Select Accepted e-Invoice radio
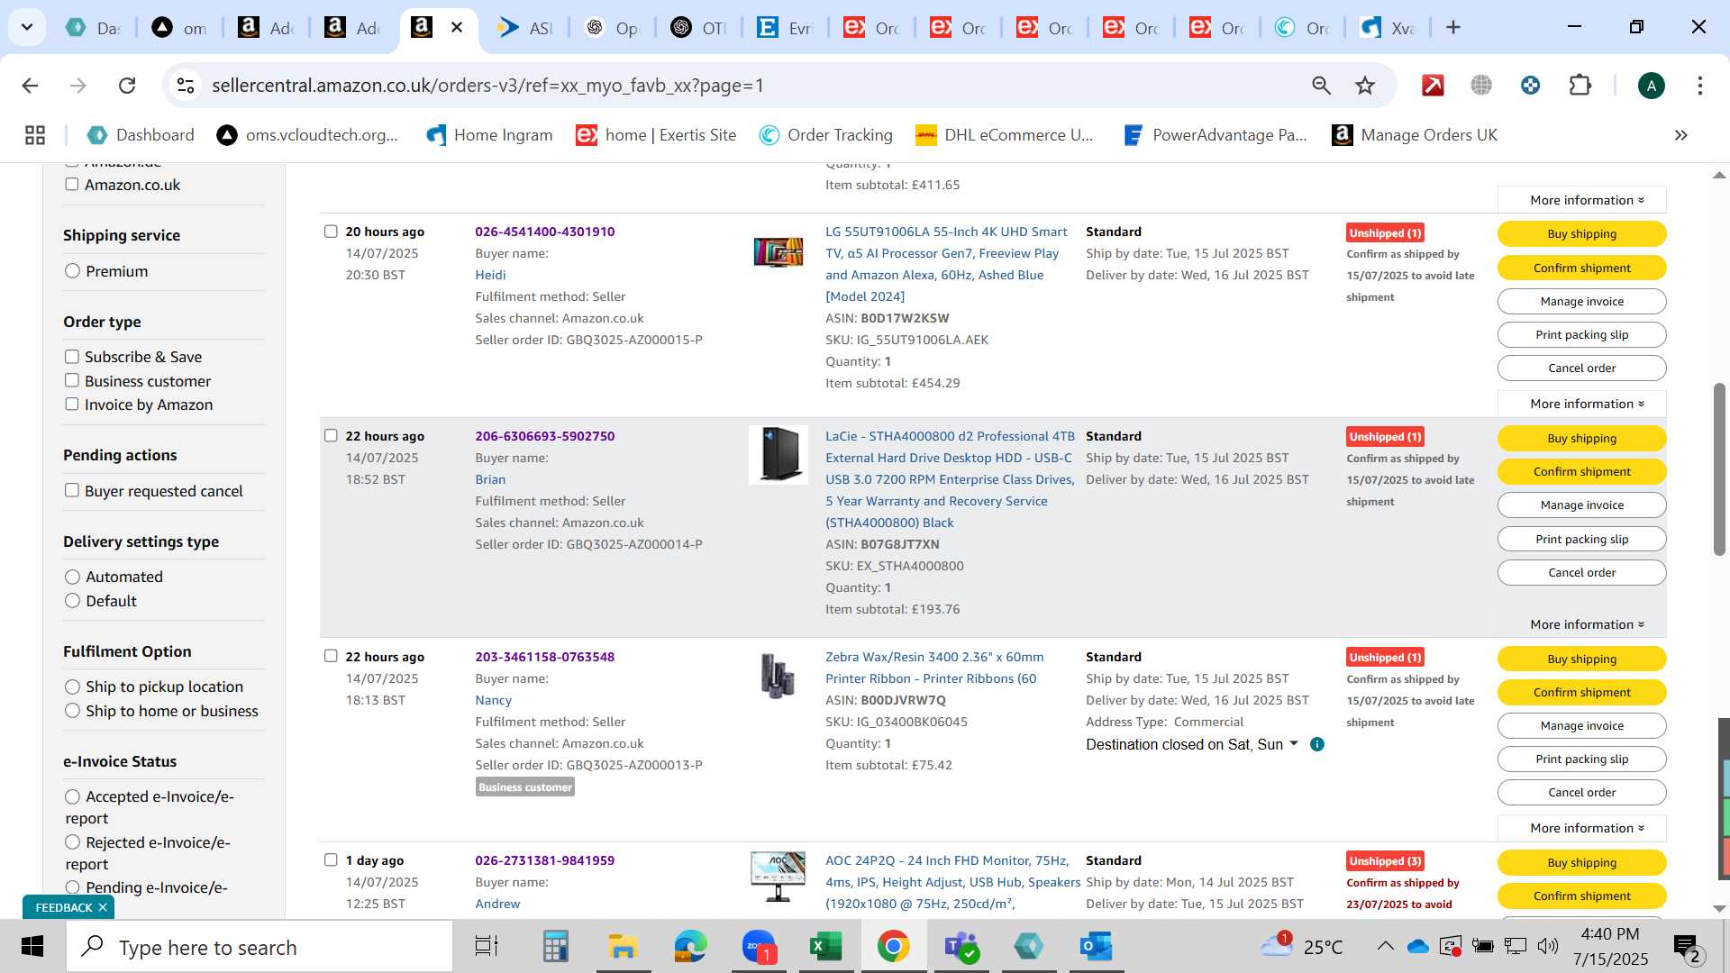This screenshot has height=973, width=1730. coord(73,796)
